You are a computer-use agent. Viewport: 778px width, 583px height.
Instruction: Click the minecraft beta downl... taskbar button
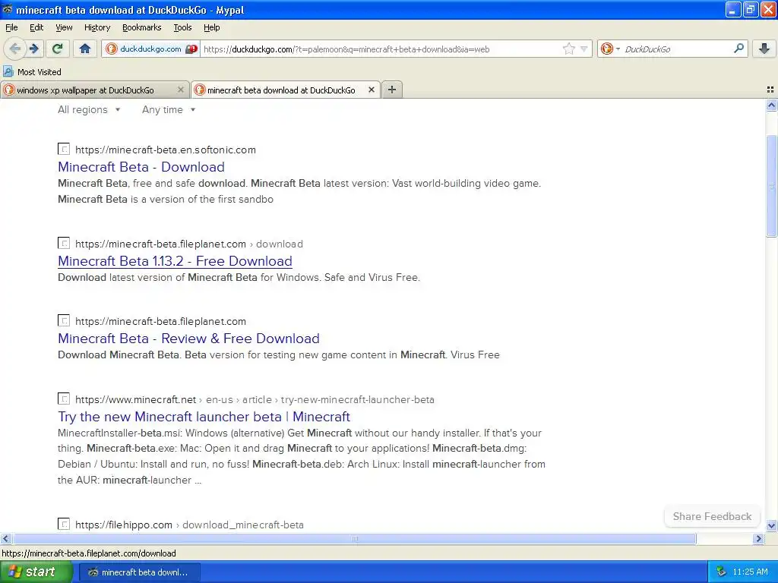click(138, 572)
